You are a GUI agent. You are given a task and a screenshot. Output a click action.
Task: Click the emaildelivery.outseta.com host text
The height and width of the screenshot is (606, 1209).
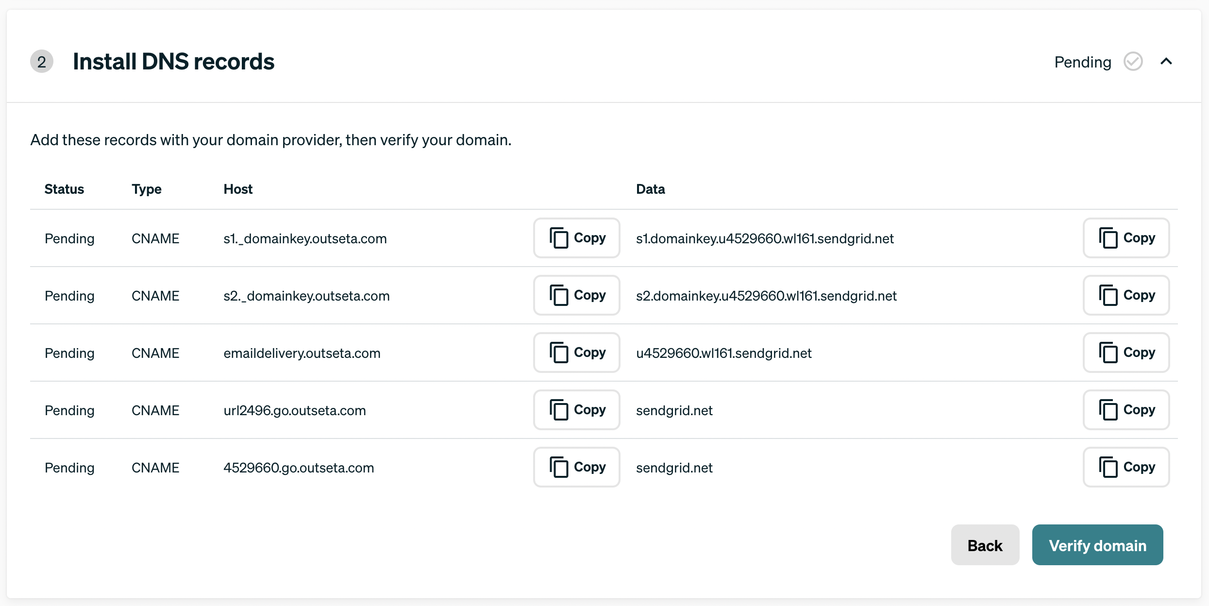[302, 353]
